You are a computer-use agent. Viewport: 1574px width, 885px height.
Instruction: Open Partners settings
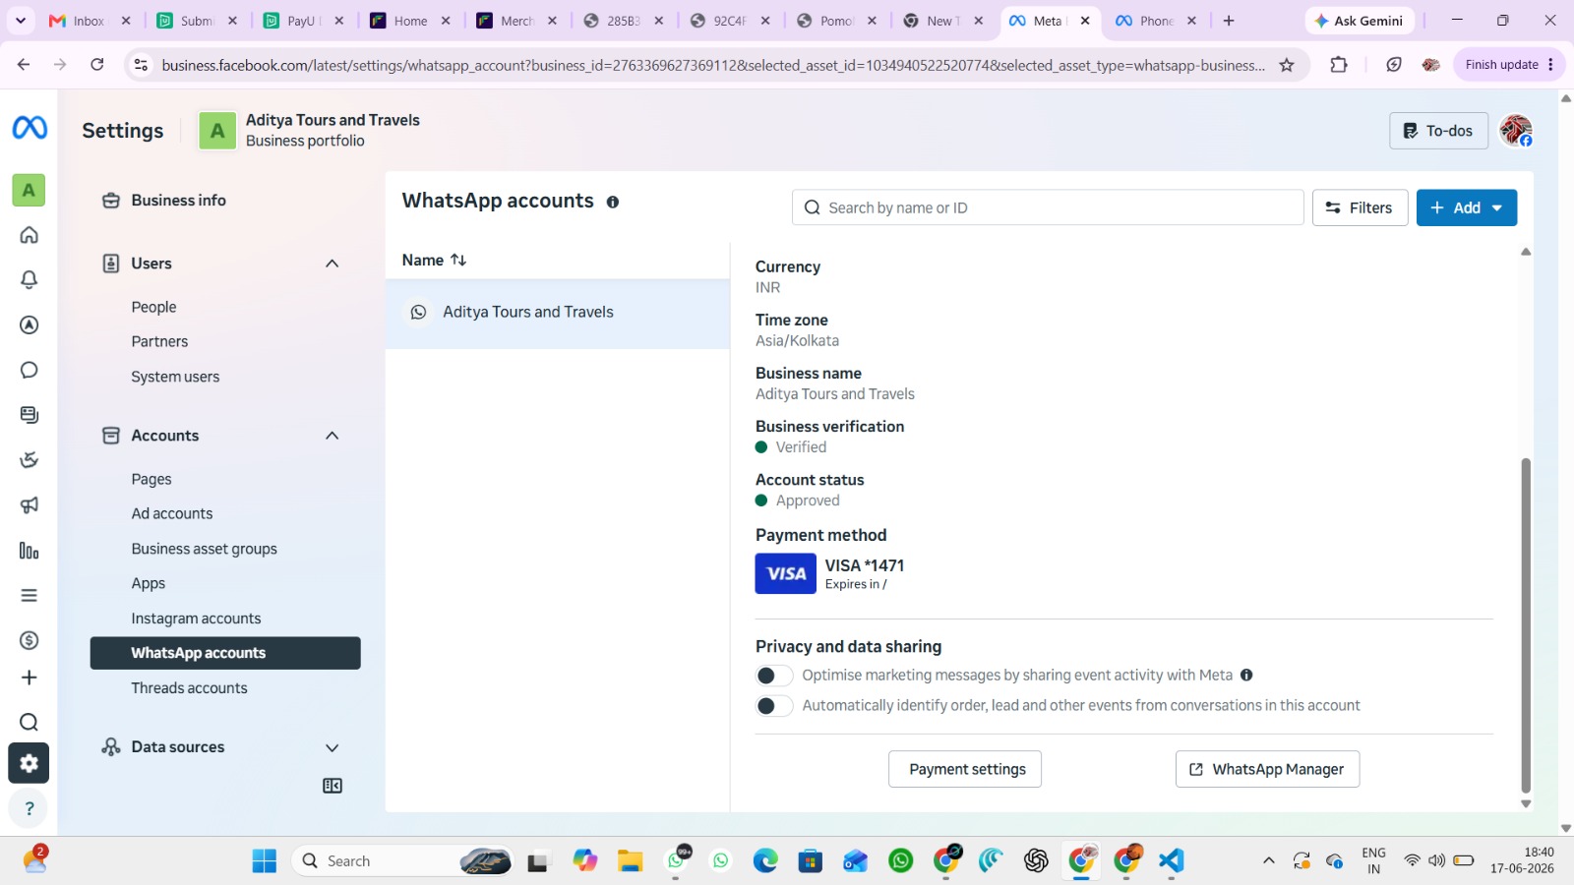[160, 341]
